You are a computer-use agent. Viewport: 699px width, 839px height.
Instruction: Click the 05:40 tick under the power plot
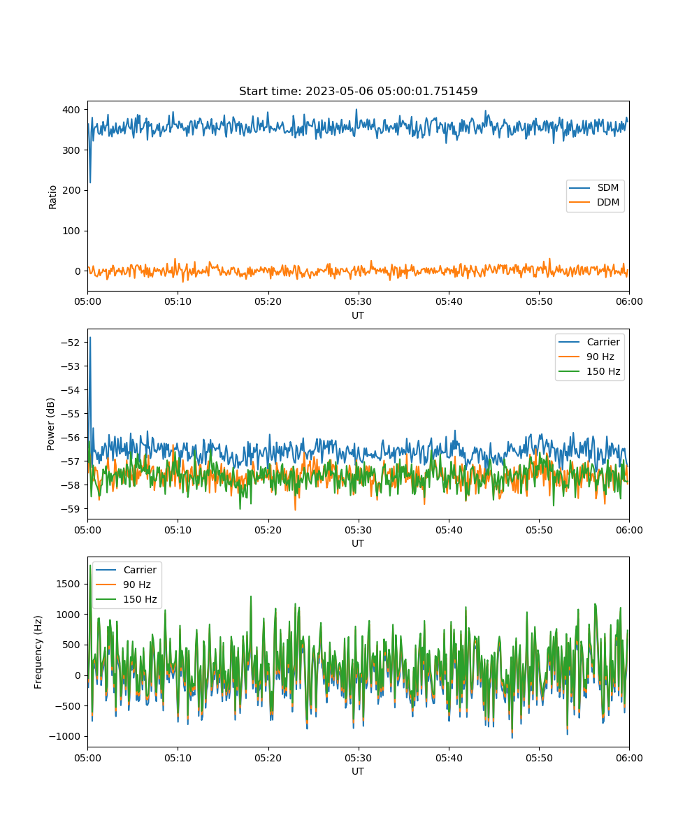(x=448, y=529)
